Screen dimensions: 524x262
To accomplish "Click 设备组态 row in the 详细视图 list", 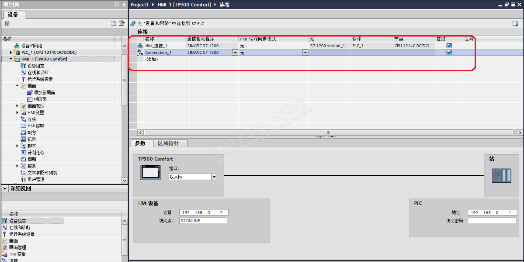I will coord(33,221).
